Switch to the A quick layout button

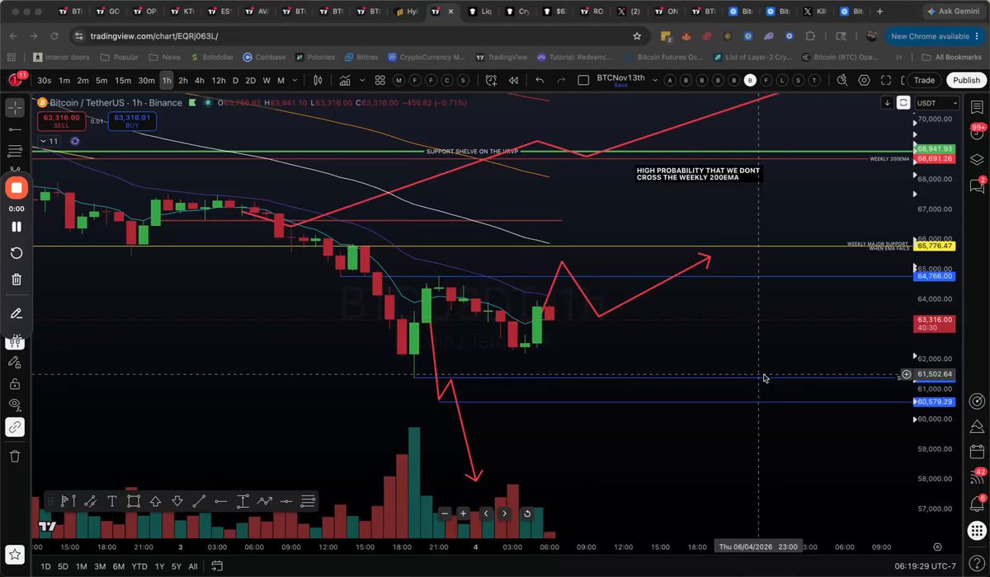(x=668, y=80)
